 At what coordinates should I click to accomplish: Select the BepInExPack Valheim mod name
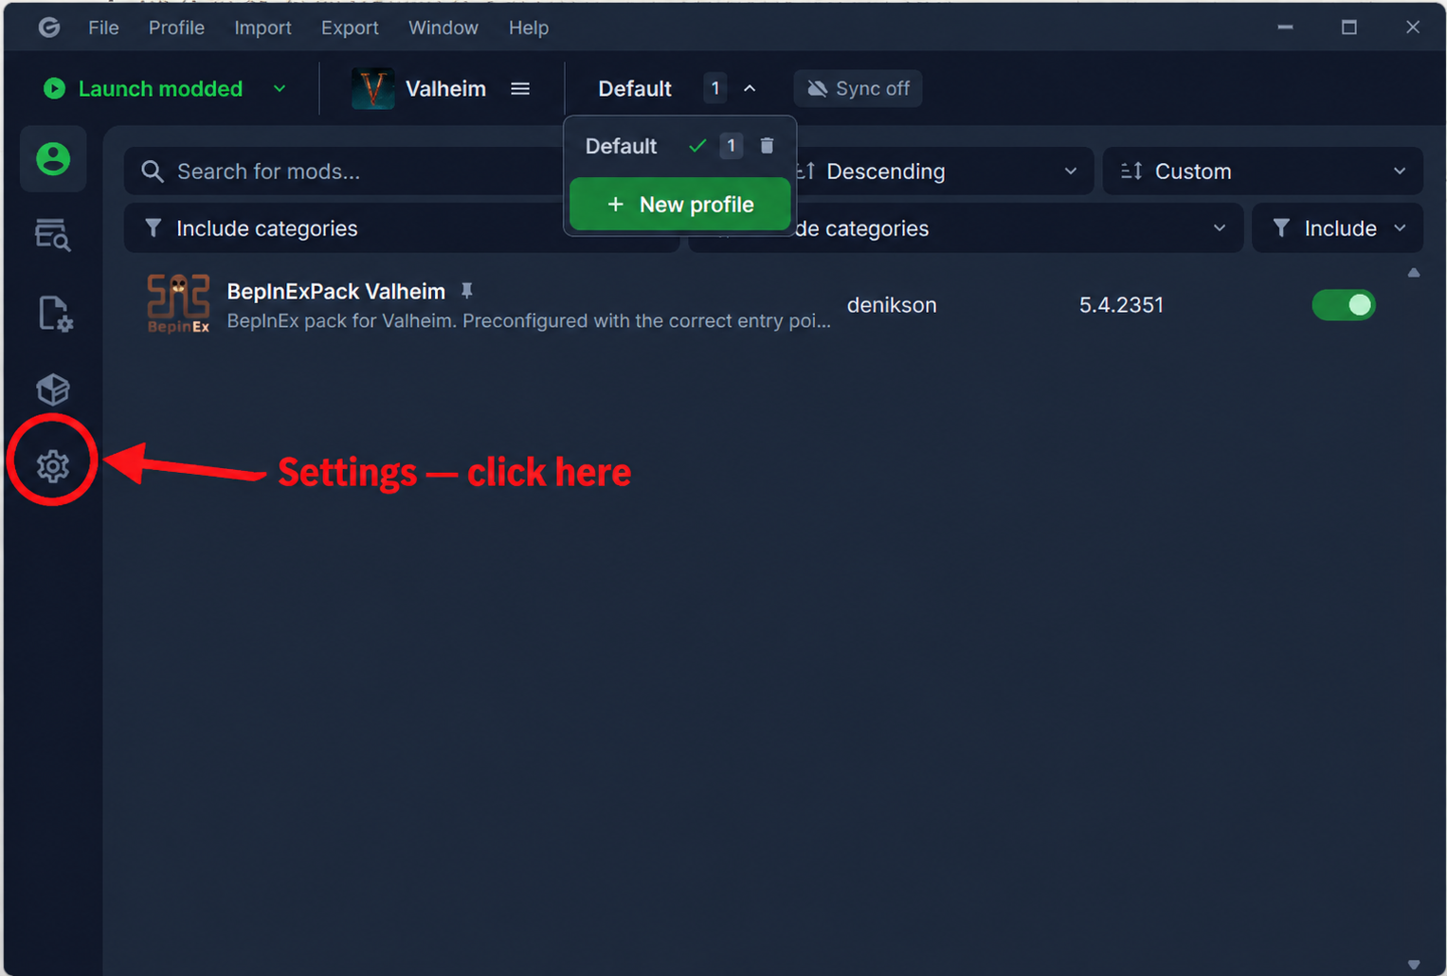(x=336, y=291)
